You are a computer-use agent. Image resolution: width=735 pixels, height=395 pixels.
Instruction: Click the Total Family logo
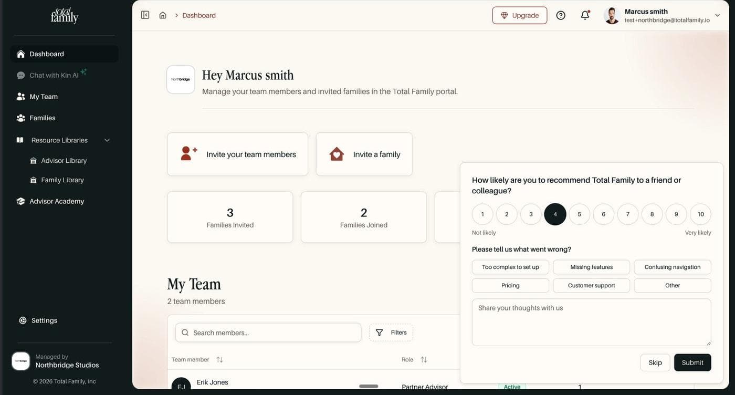(65, 15)
